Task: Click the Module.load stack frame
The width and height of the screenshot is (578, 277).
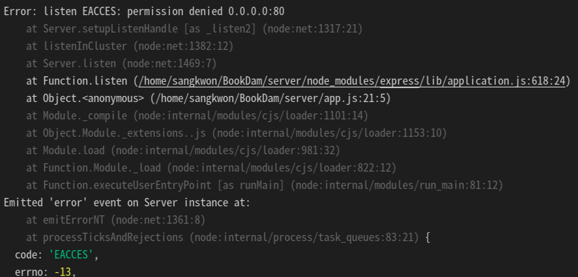Action: pyautogui.click(x=183, y=150)
